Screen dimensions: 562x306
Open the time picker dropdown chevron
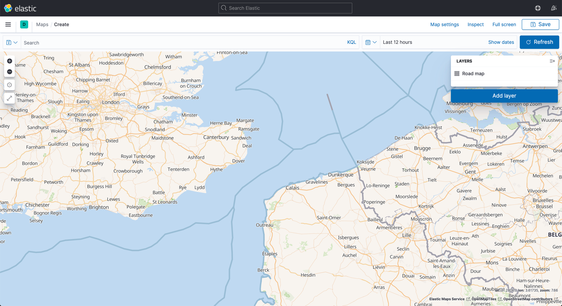pos(375,42)
